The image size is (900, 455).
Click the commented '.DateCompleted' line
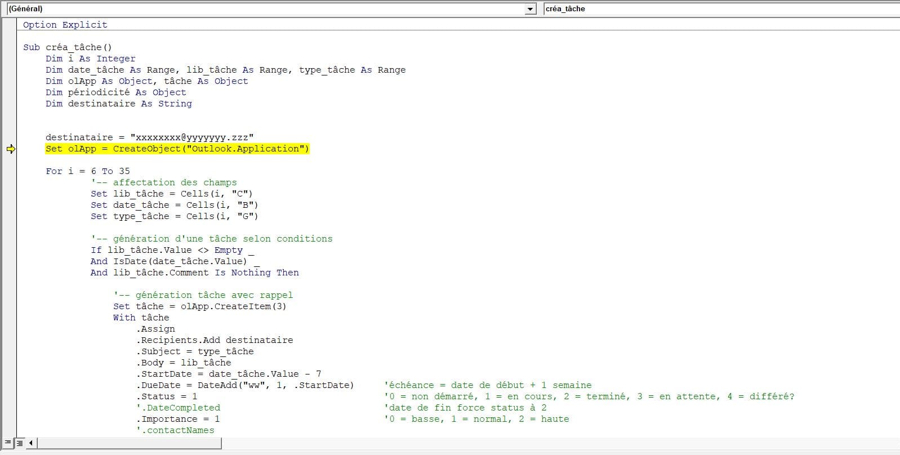[x=178, y=408]
